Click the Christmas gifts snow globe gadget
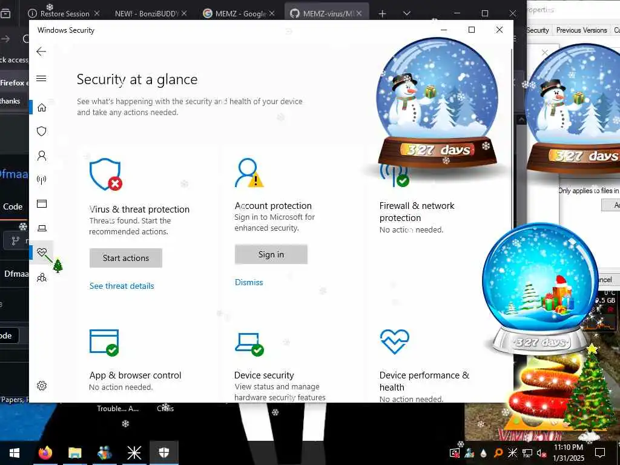This screenshot has height=465, width=620. (540, 288)
